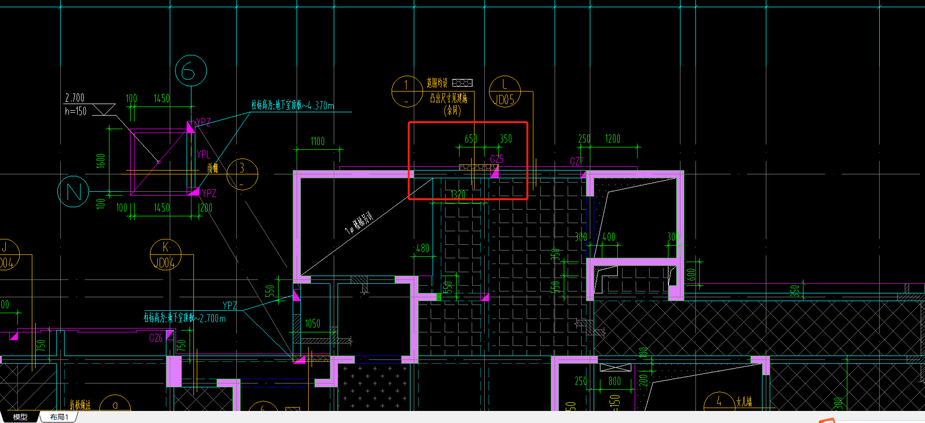
Task: Click the 1200 dimension text
Action: click(612, 139)
